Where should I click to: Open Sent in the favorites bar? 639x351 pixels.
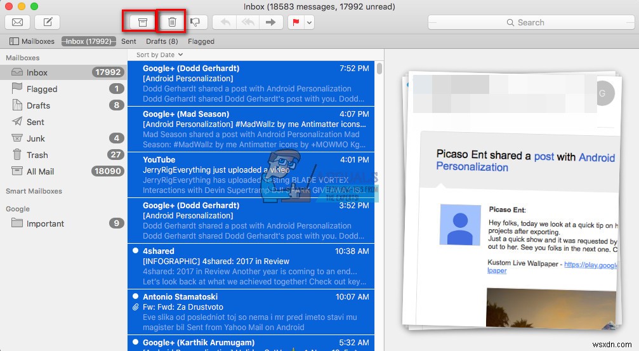[128, 41]
